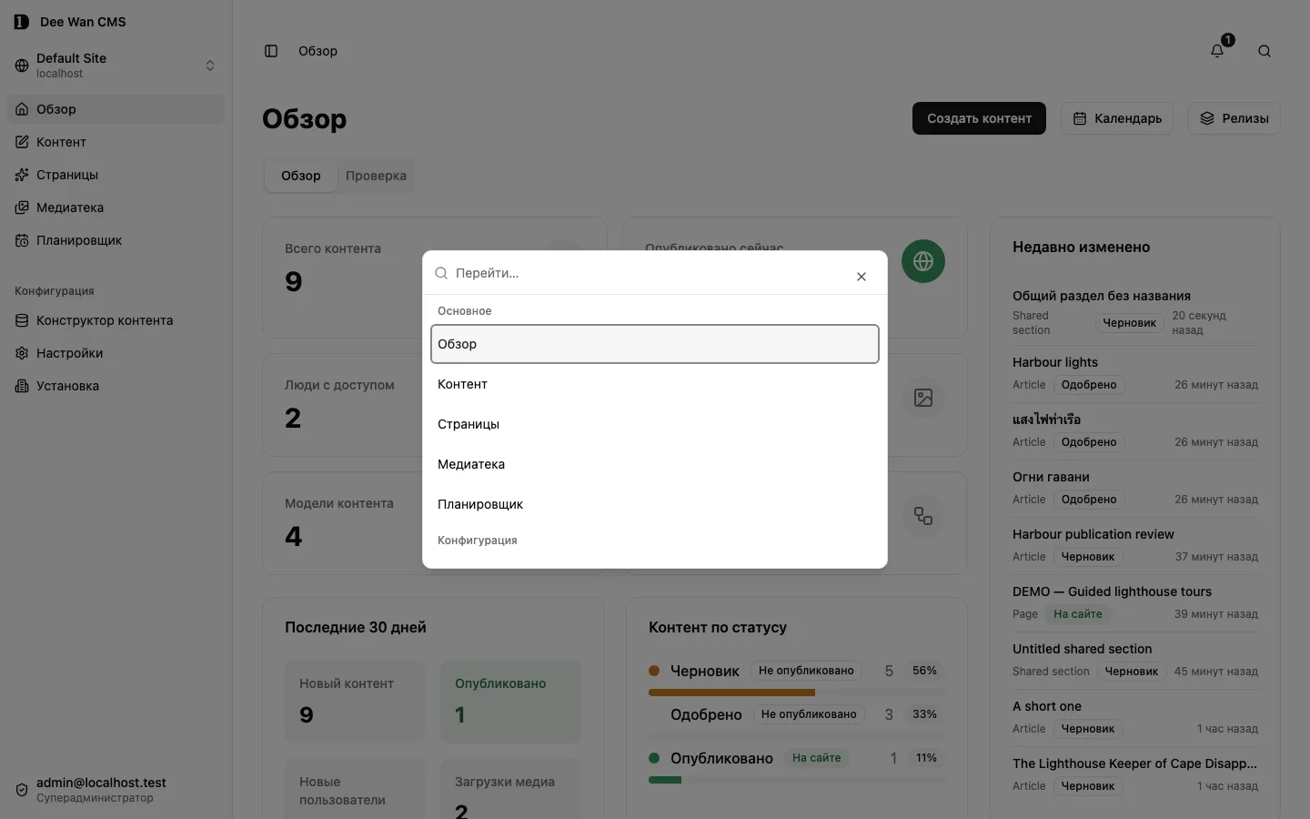The width and height of the screenshot is (1310, 819).
Task: Click the Обзор home icon in the sidebar
Action: pyautogui.click(x=22, y=109)
